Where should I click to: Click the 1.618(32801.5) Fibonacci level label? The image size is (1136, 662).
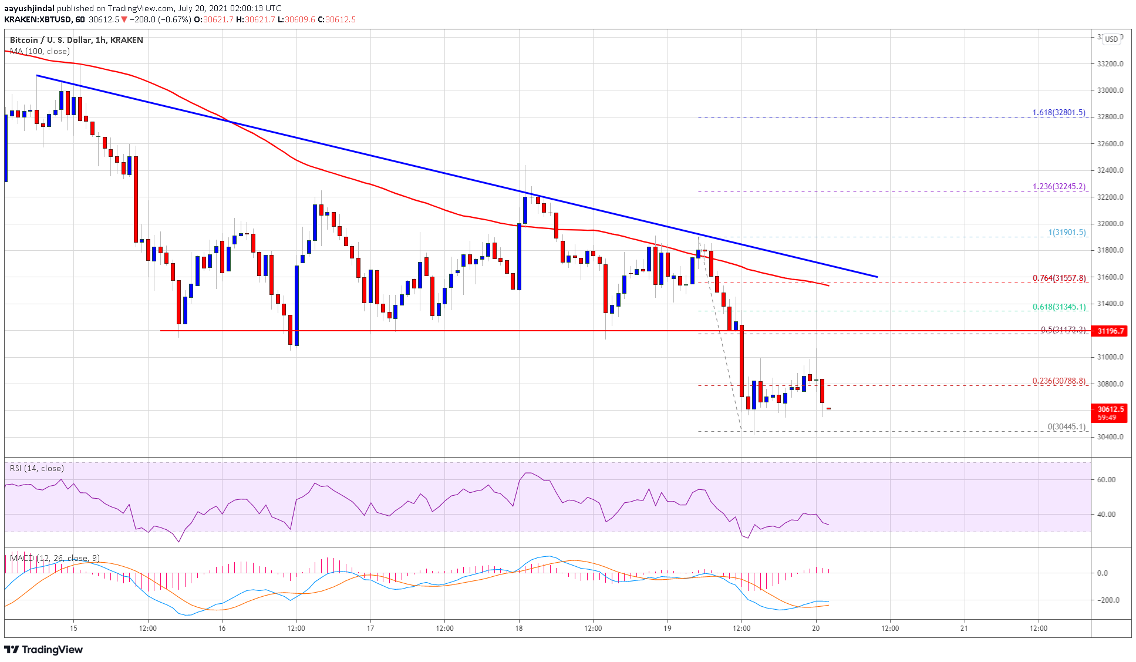click(1059, 112)
